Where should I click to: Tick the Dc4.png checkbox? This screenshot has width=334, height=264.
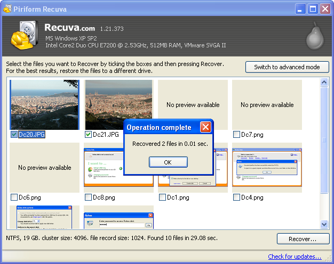[x=236, y=197]
